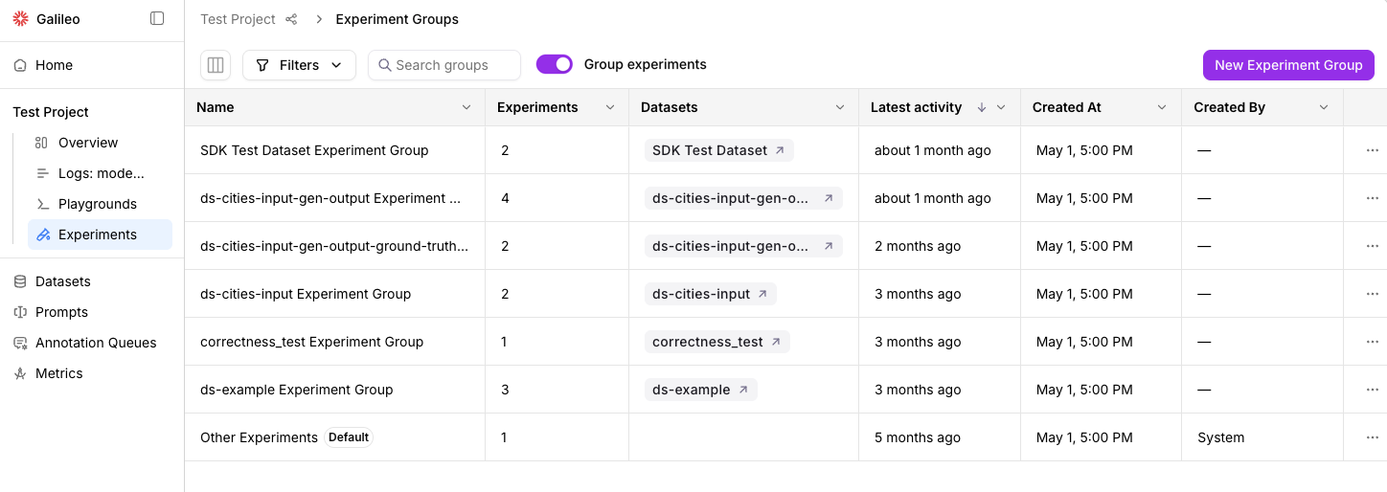Click the Galileo logo icon
The image size is (1387, 492).
pyautogui.click(x=21, y=19)
